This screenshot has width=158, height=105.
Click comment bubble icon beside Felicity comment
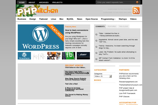96,47
